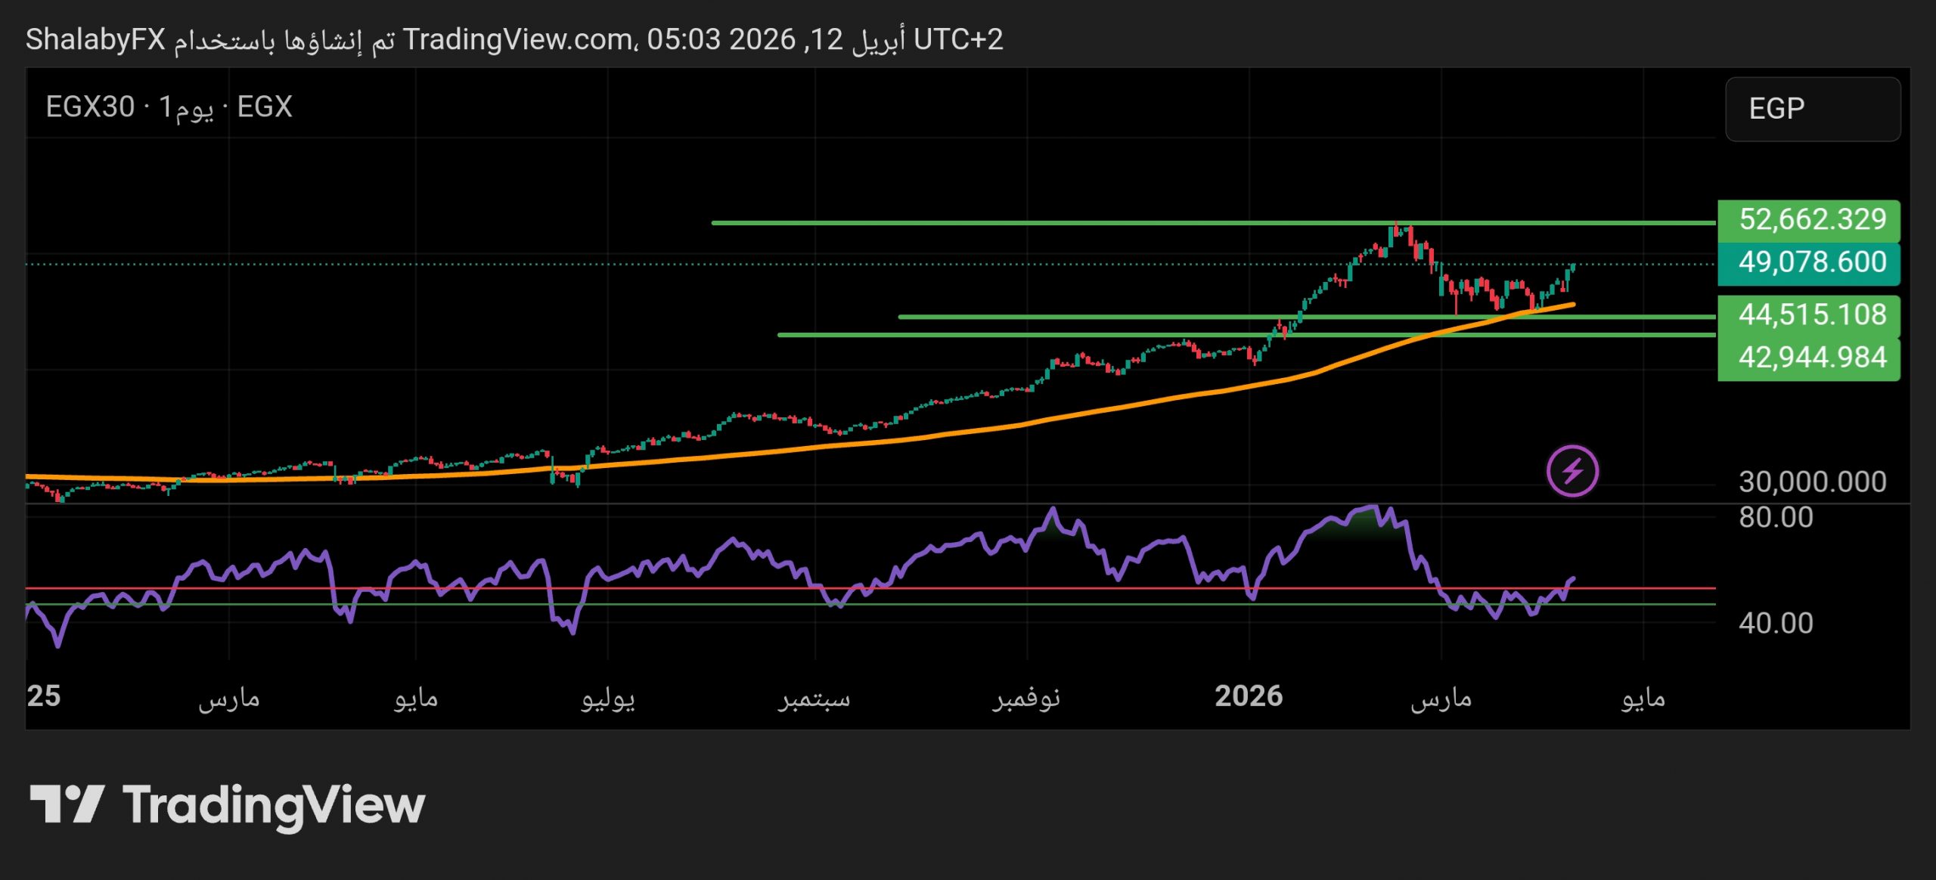
Task: Select the 44,515.108 support level label
Action: click(1807, 315)
